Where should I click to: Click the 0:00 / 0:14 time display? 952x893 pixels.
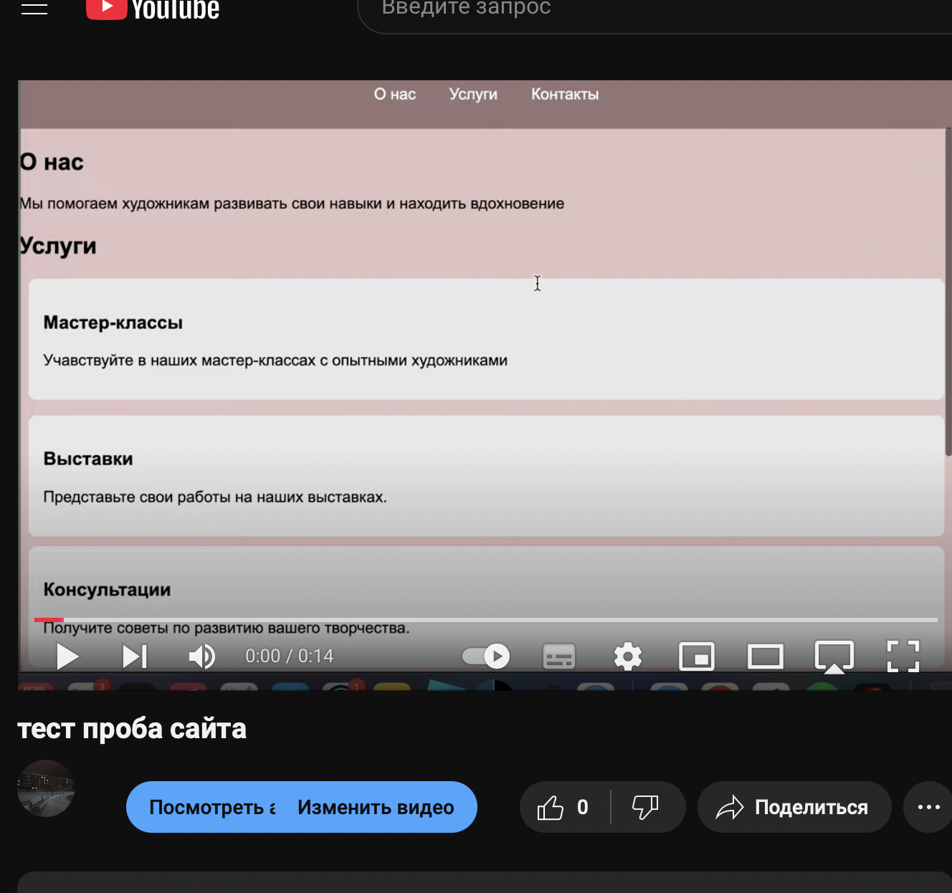click(290, 656)
